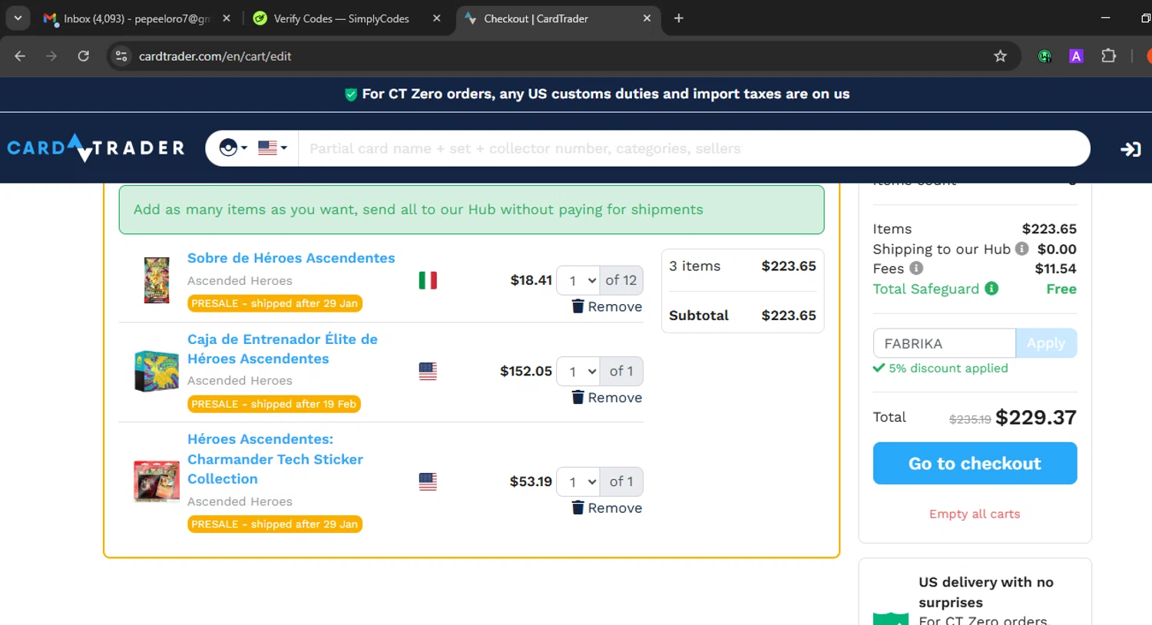The width and height of the screenshot is (1152, 625).
Task: Go to the CardTrader home logo
Action: [96, 147]
